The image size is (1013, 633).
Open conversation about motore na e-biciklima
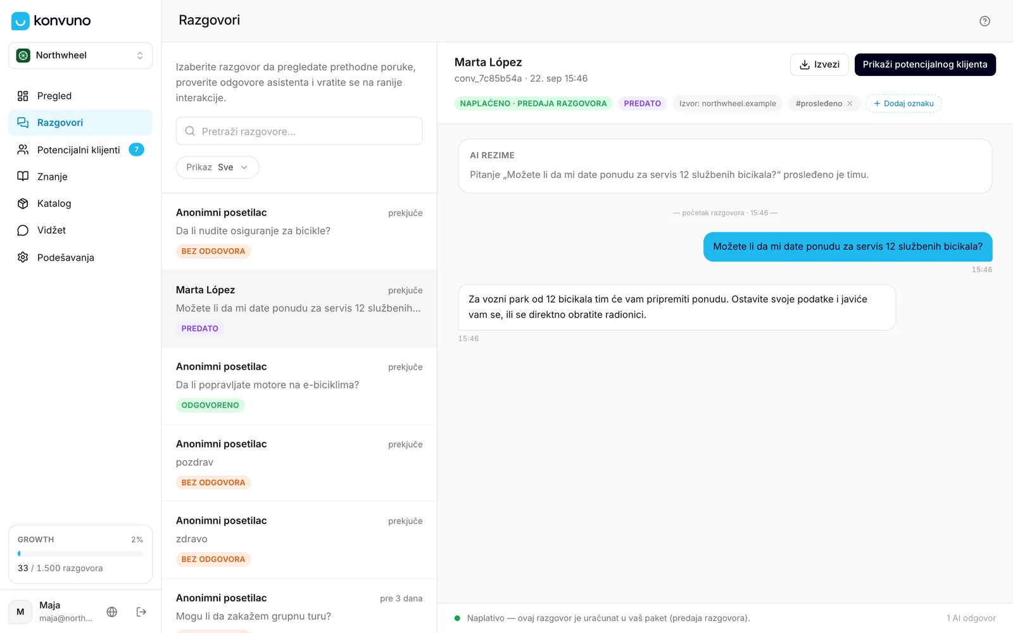coord(299,386)
